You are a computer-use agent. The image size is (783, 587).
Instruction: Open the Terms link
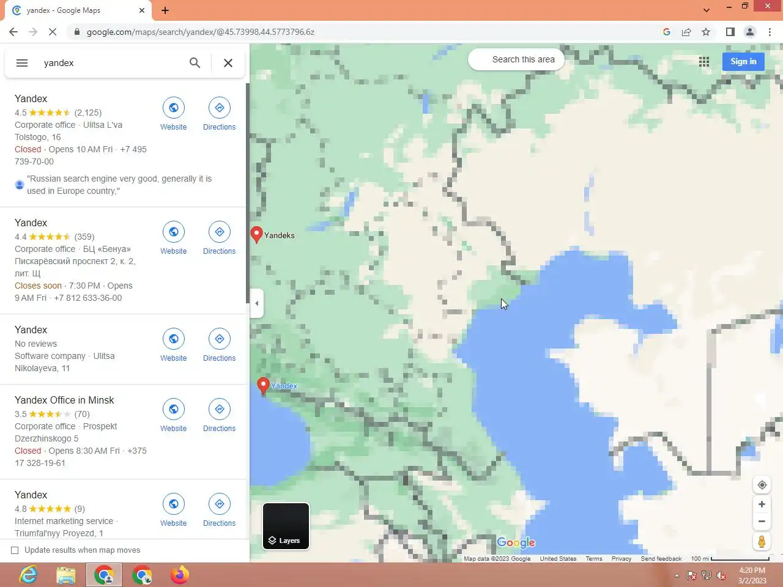(x=593, y=559)
